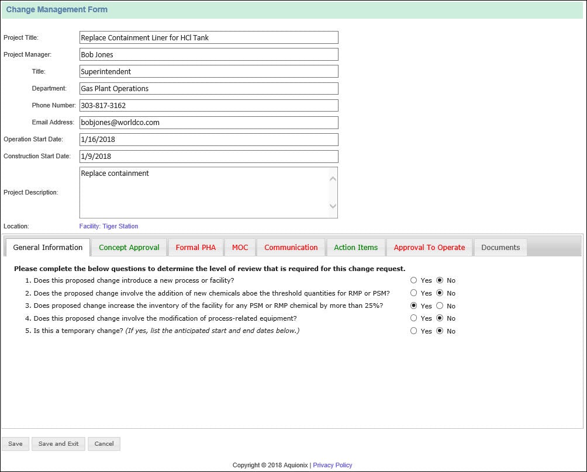Return to the General Information tab

47,247
